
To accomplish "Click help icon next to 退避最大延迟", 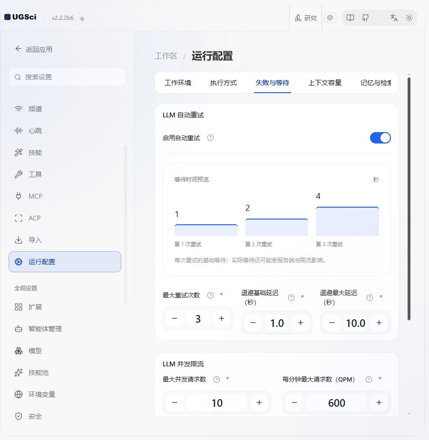I will pyautogui.click(x=370, y=298).
